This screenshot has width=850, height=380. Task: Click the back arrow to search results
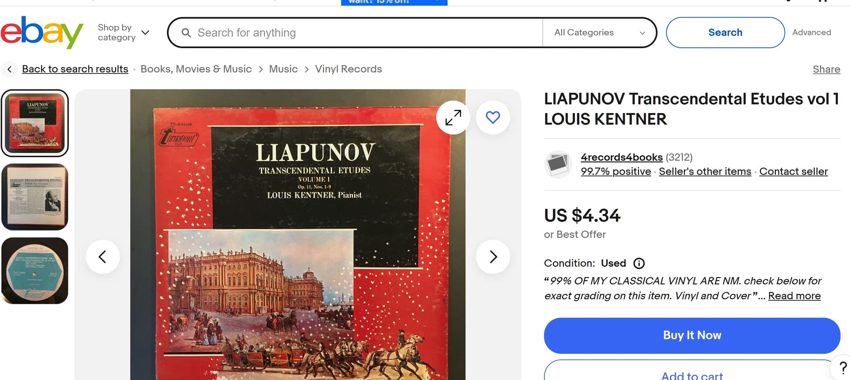coord(9,69)
